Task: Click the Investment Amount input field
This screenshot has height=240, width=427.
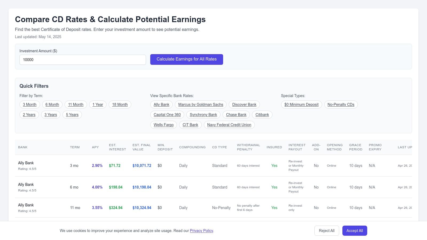Action: pos(83,60)
